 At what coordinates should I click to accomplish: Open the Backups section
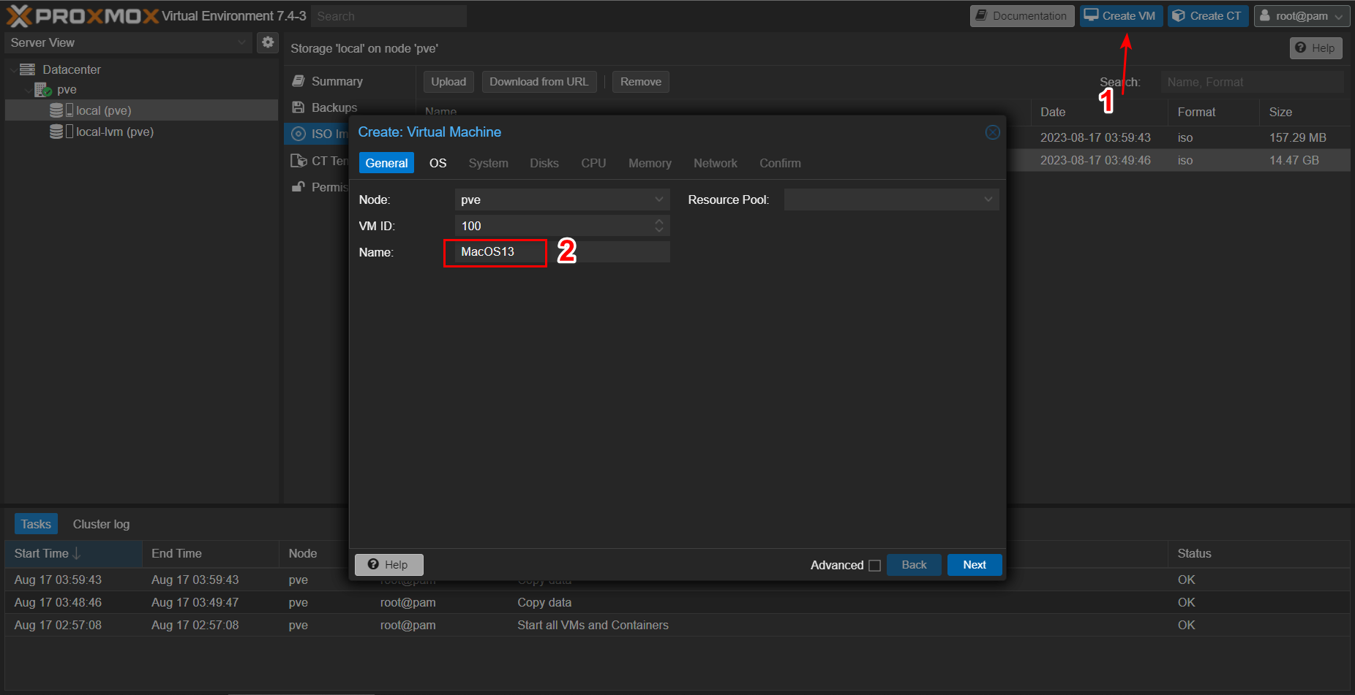point(334,107)
